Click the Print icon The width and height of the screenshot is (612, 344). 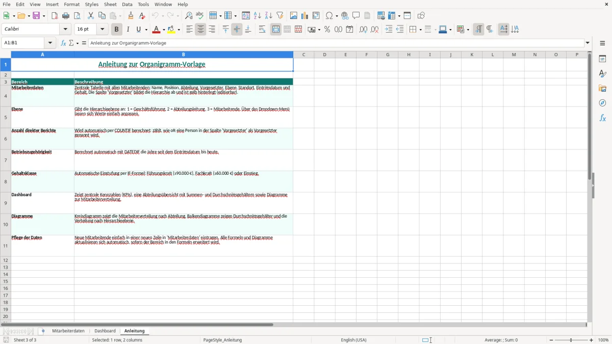(x=66, y=16)
